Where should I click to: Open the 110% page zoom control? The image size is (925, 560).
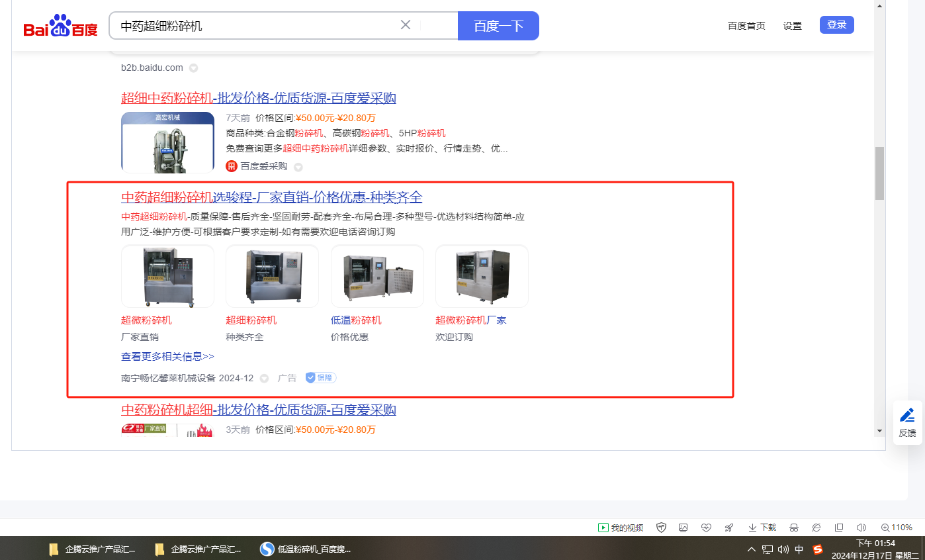coord(897,528)
